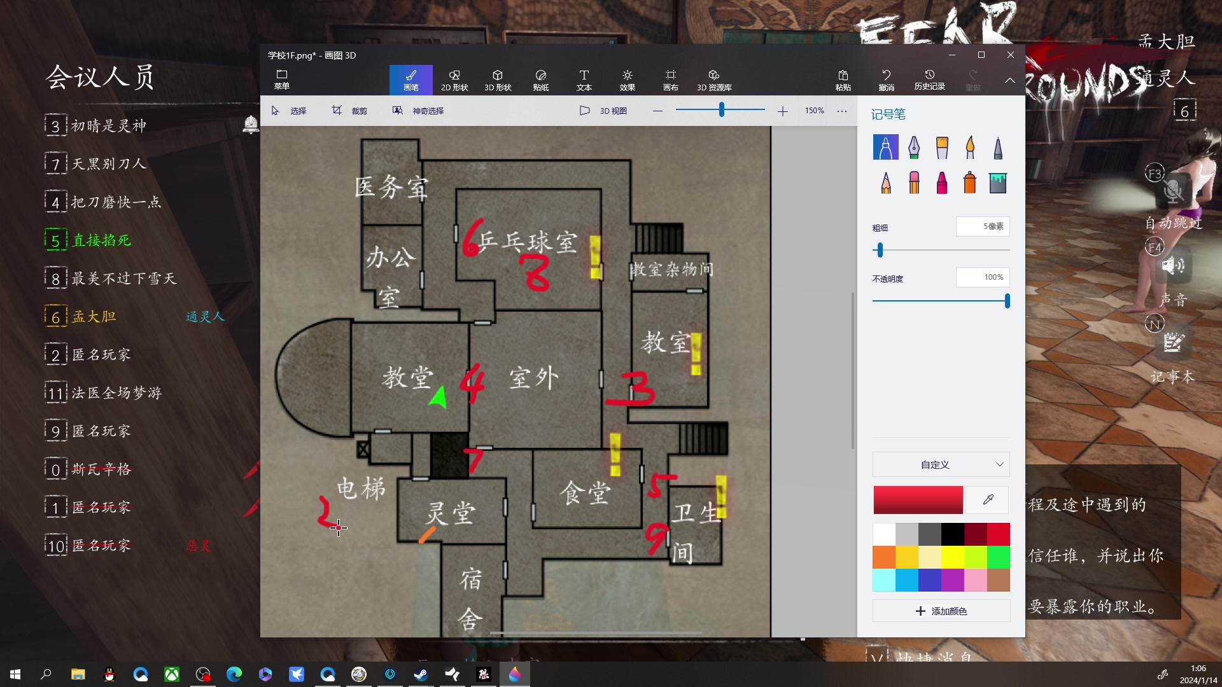The width and height of the screenshot is (1222, 687).
Task: Open File Explorer from the taskbar
Action: pyautogui.click(x=78, y=674)
